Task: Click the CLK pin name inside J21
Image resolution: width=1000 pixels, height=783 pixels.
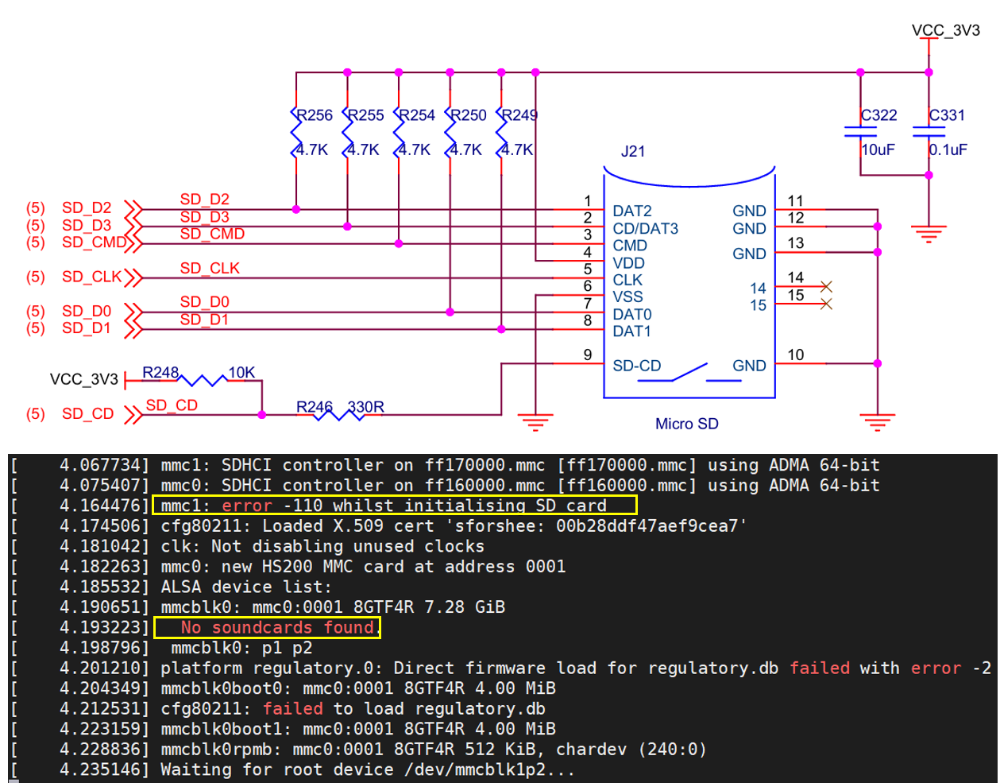Action: click(x=627, y=280)
